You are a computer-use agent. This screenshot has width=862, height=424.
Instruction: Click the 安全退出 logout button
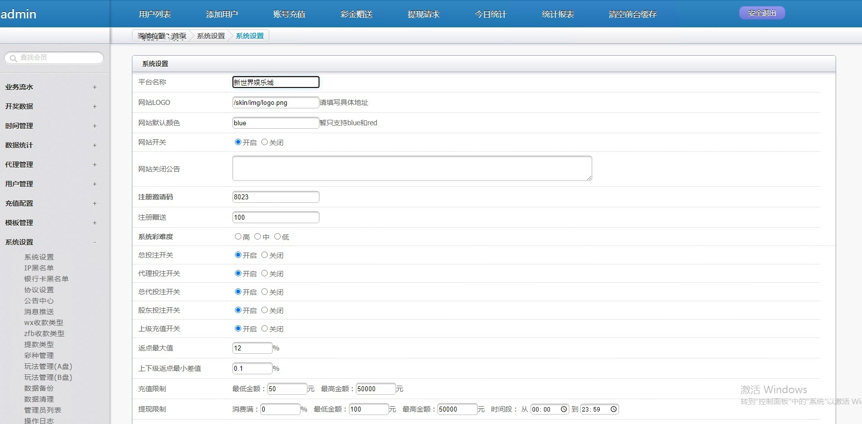pos(762,13)
